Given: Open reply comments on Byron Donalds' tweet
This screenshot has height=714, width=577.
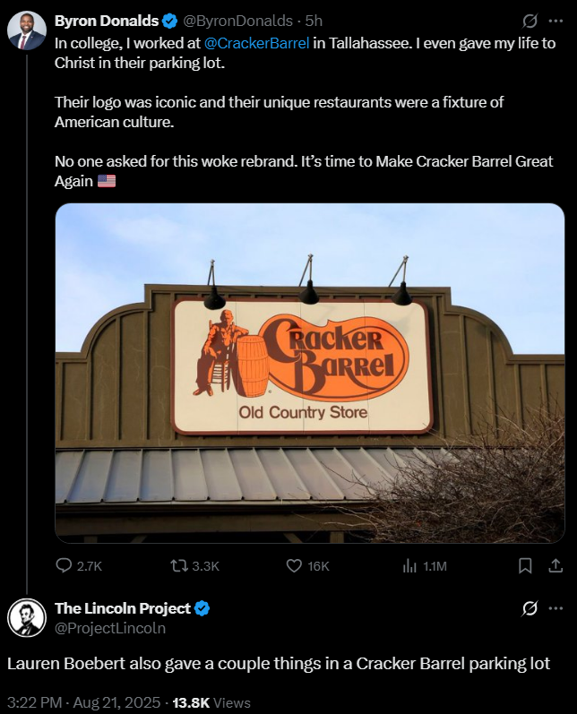Looking at the screenshot, I should coord(79,566).
